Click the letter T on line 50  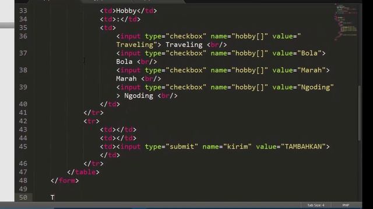coord(52,197)
